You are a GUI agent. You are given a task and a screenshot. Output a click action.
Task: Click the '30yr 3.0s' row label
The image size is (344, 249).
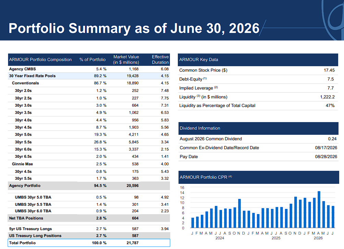click(x=23, y=105)
